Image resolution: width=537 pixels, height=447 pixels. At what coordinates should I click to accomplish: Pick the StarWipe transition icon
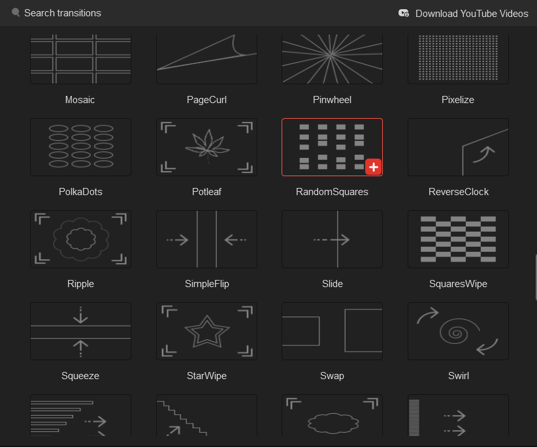click(x=206, y=331)
